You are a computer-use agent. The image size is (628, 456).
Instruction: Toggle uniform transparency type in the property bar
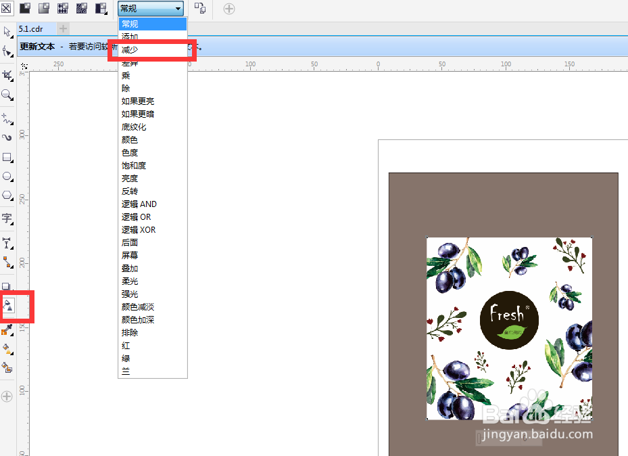tap(25, 7)
